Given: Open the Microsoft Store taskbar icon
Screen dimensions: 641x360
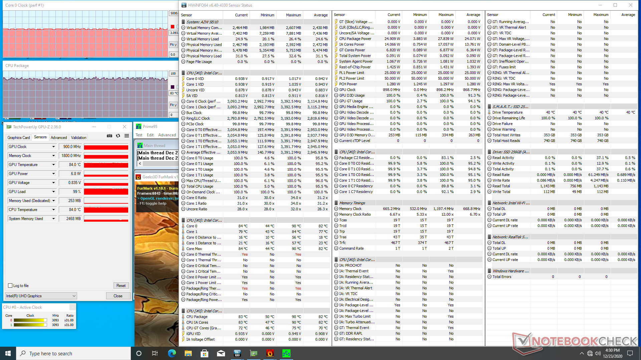Looking at the screenshot, I should tap(204, 353).
